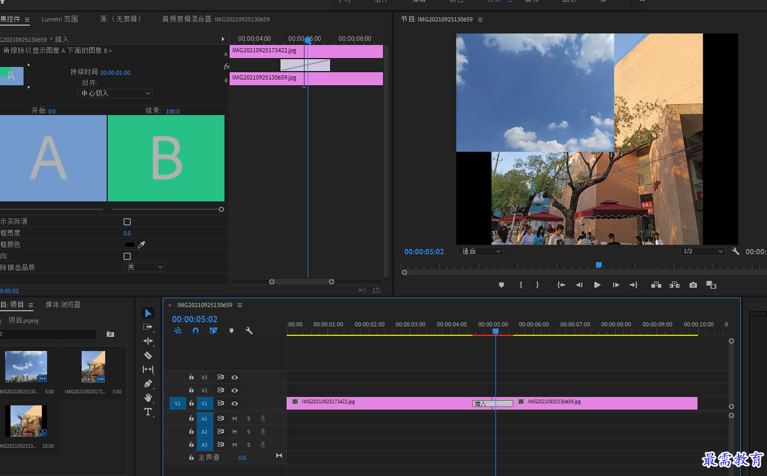Image resolution: width=767 pixels, height=476 pixels.
Task: Switch to 媒体浏览器 tab
Action: (x=63, y=304)
